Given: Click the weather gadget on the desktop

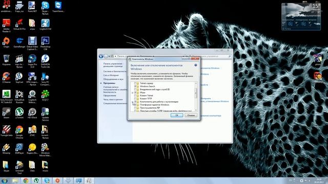Looking at the screenshot, I should tap(301, 16).
